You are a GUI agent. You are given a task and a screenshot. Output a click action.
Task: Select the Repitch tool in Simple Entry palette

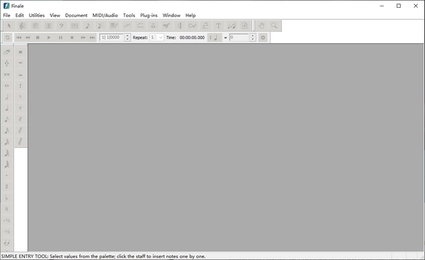tap(7, 63)
